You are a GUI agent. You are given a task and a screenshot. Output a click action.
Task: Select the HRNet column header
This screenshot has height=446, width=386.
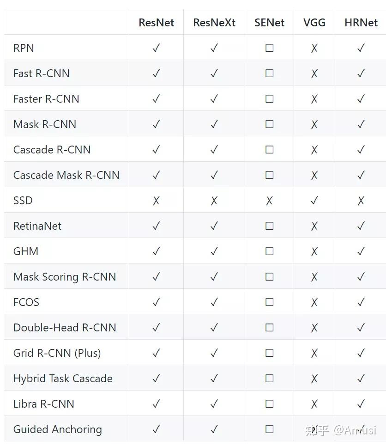361,23
